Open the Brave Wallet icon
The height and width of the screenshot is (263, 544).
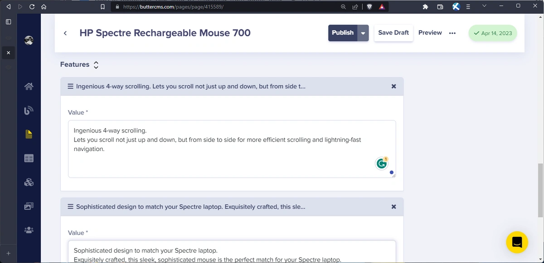click(440, 7)
